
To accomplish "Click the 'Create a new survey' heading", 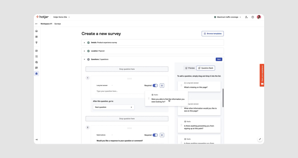I will [101, 34].
